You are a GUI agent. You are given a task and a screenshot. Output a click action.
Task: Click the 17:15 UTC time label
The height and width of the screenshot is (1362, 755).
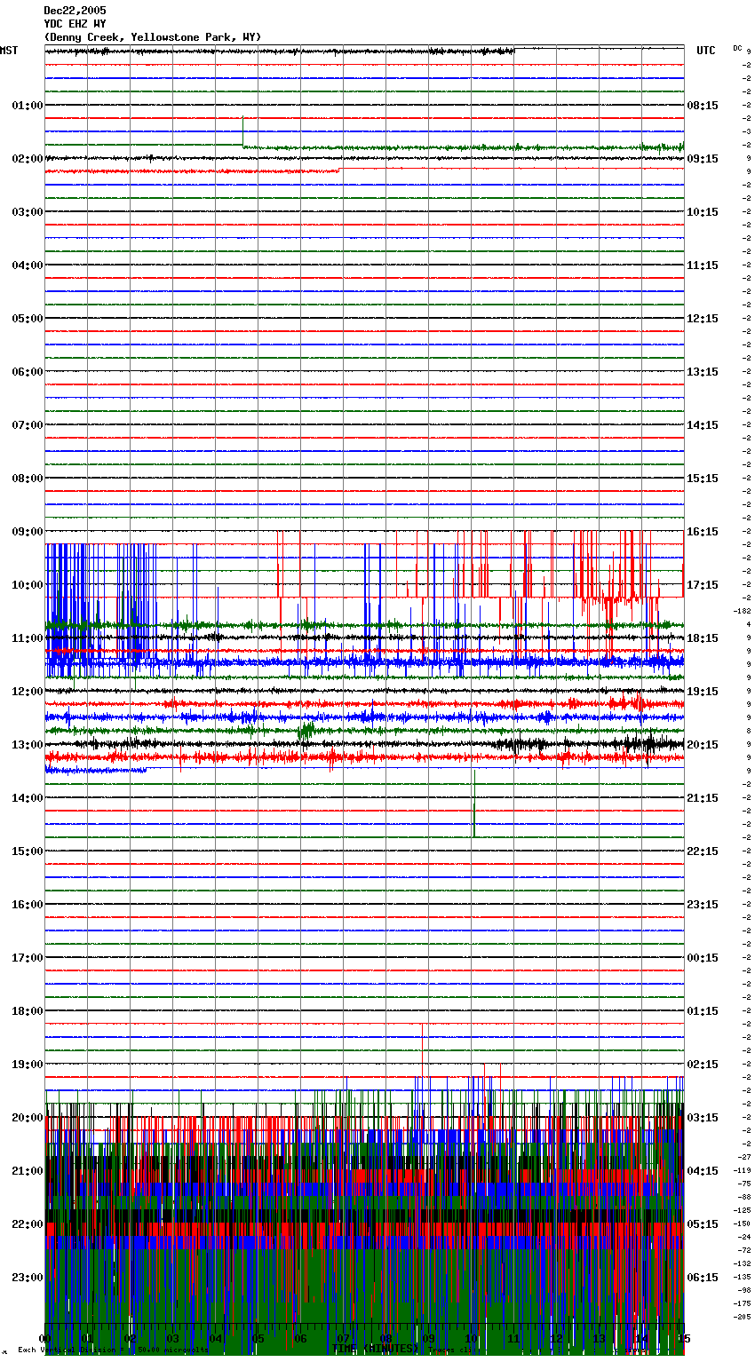tap(703, 585)
